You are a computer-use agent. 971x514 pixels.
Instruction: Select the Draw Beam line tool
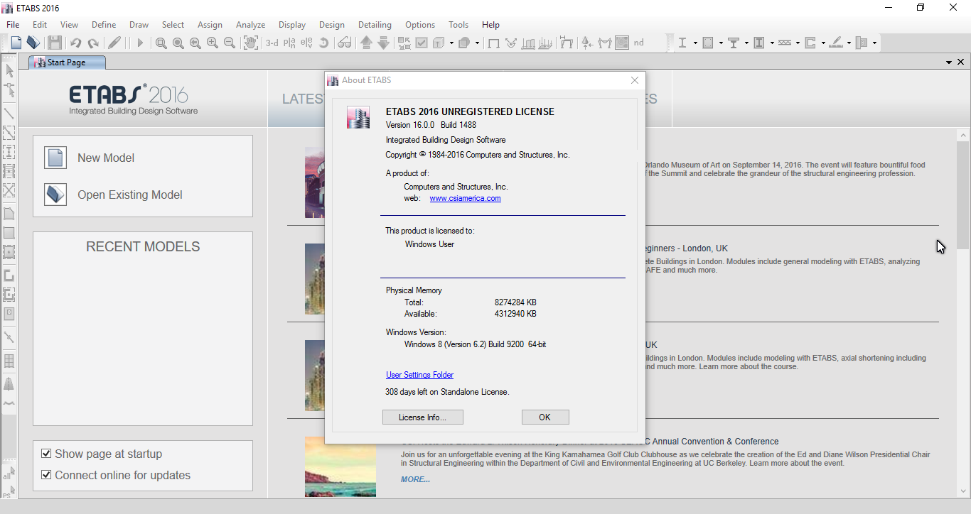pos(9,112)
